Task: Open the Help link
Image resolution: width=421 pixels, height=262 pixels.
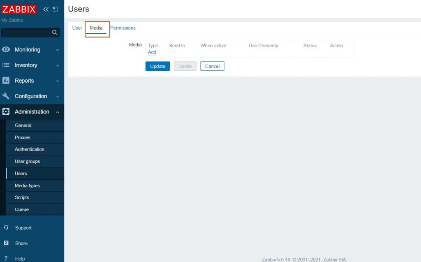Action: tap(20, 259)
